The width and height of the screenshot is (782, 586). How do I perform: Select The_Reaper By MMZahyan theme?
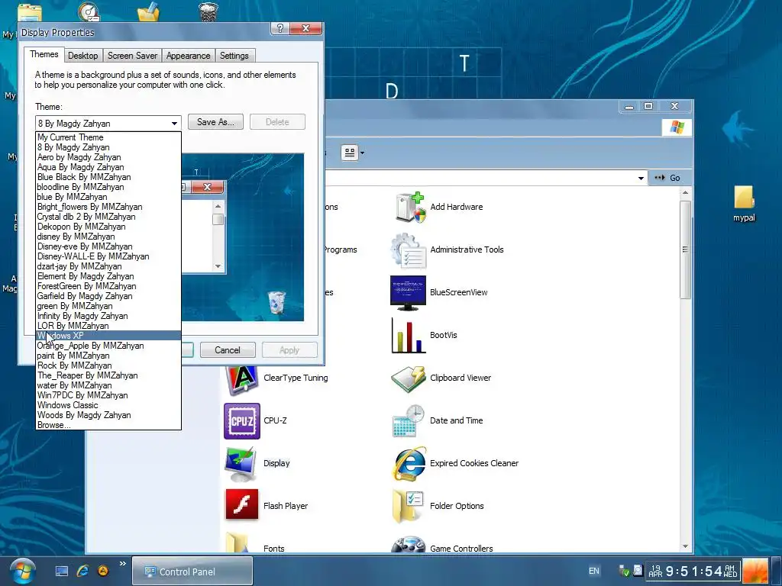coord(108,375)
